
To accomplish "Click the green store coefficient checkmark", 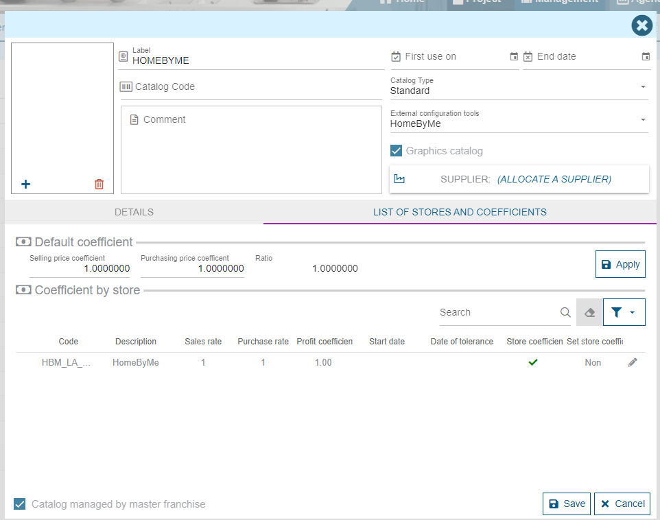I will [533, 362].
